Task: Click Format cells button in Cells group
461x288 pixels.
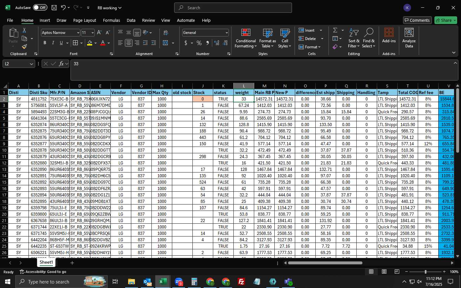Action: pos(310,47)
